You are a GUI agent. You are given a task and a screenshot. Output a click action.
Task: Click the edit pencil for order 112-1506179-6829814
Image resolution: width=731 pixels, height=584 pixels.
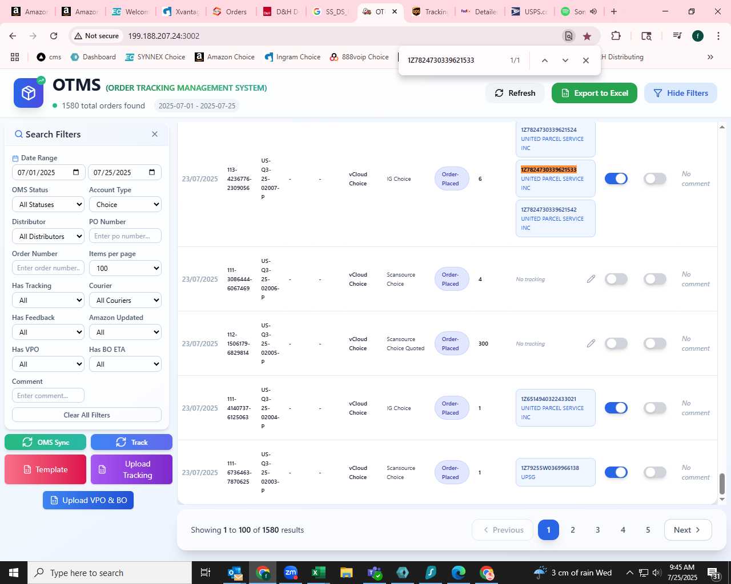591,343
